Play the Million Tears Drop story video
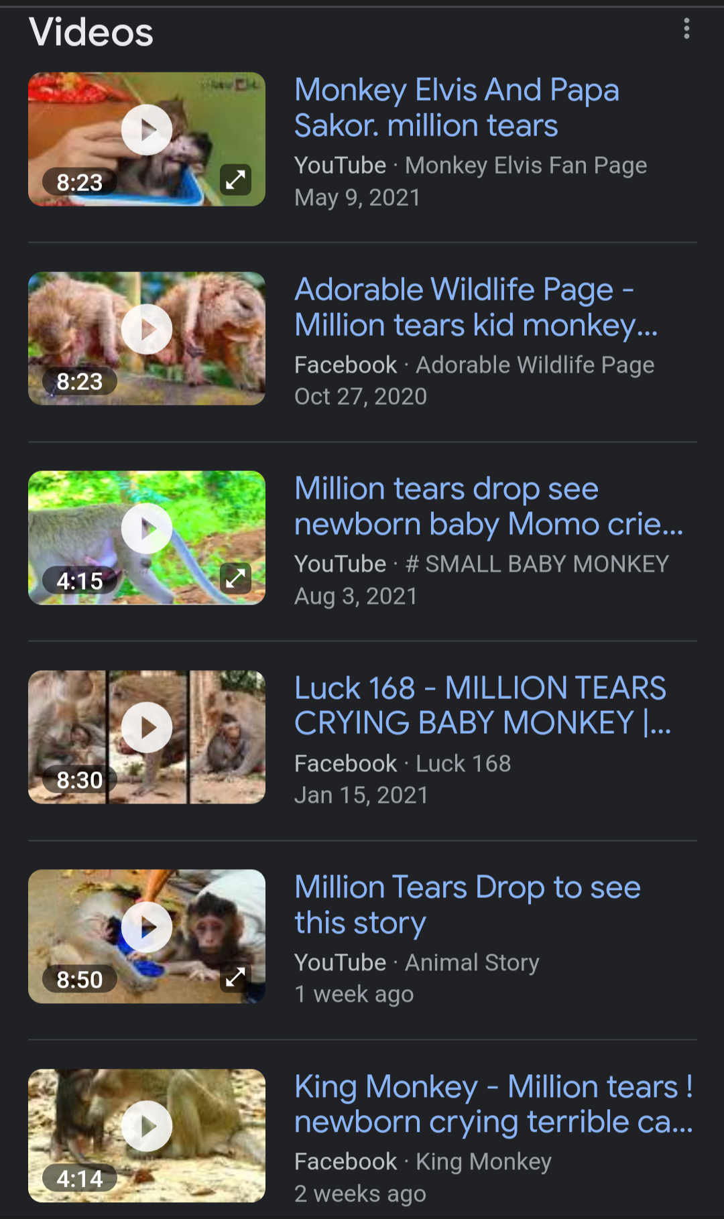The width and height of the screenshot is (724, 1219). (x=147, y=927)
